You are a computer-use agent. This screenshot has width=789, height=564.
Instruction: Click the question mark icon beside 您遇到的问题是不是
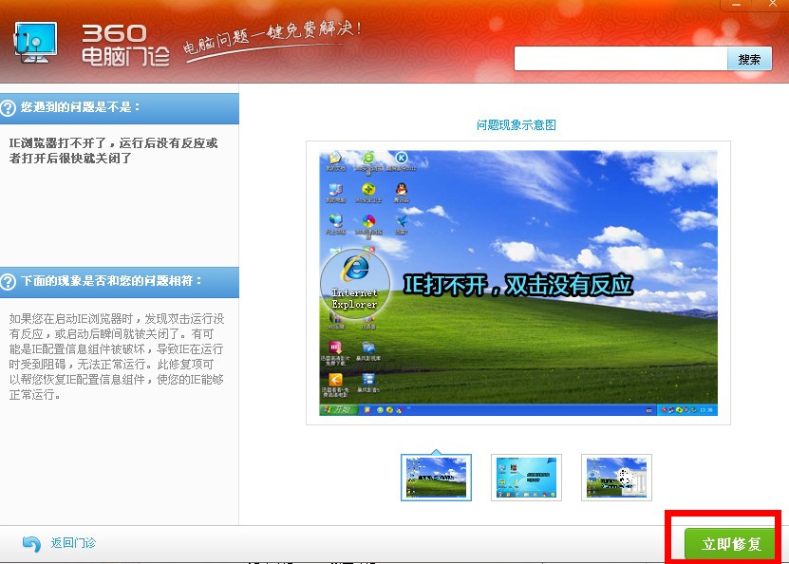[x=10, y=107]
